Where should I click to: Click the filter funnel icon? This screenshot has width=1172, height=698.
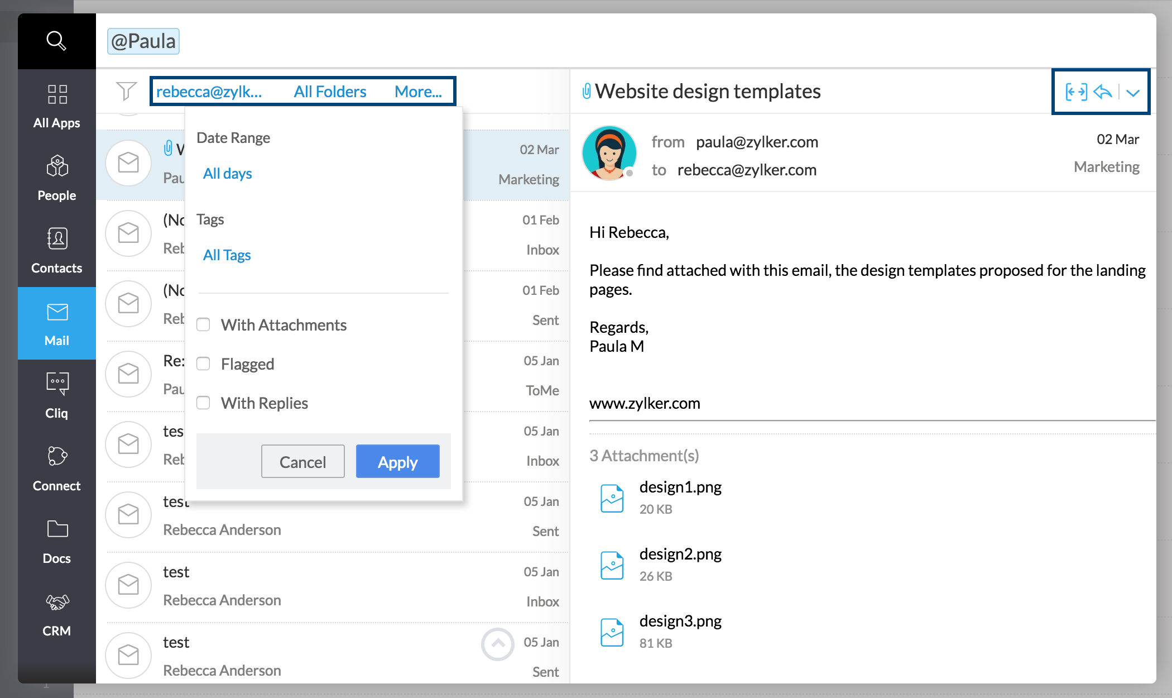(x=126, y=91)
